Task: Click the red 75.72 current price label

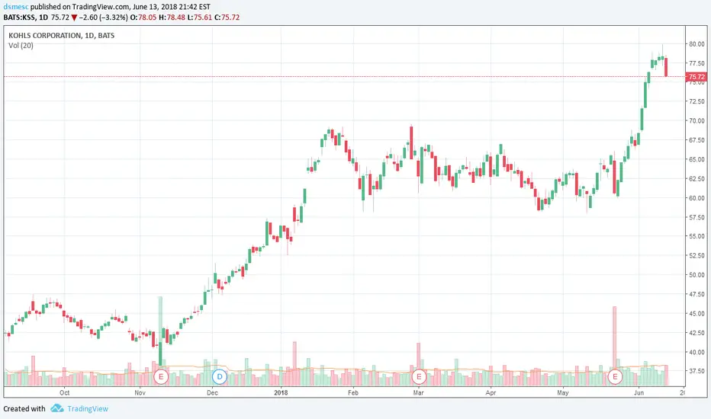Action: pyautogui.click(x=697, y=76)
